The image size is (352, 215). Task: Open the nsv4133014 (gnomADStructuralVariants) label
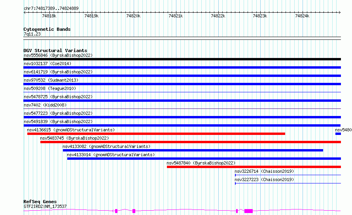point(111,155)
